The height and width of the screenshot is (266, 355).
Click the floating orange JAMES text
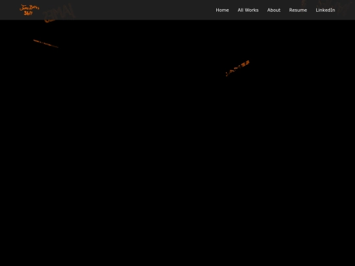pyautogui.click(x=238, y=68)
